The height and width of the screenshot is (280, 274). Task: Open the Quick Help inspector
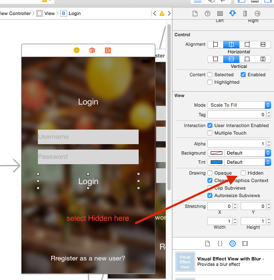point(207,14)
